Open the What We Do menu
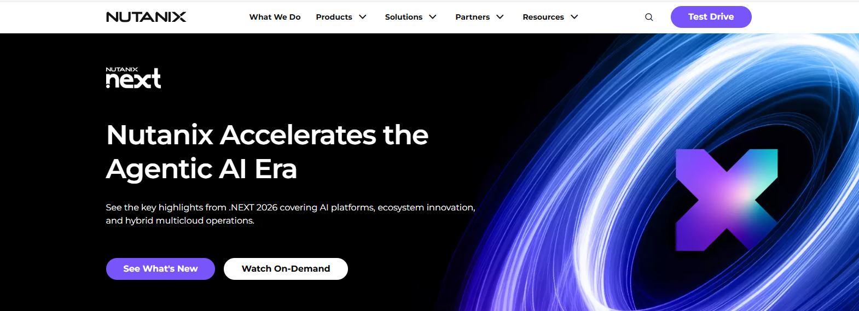Image resolution: width=859 pixels, height=311 pixels. (275, 17)
